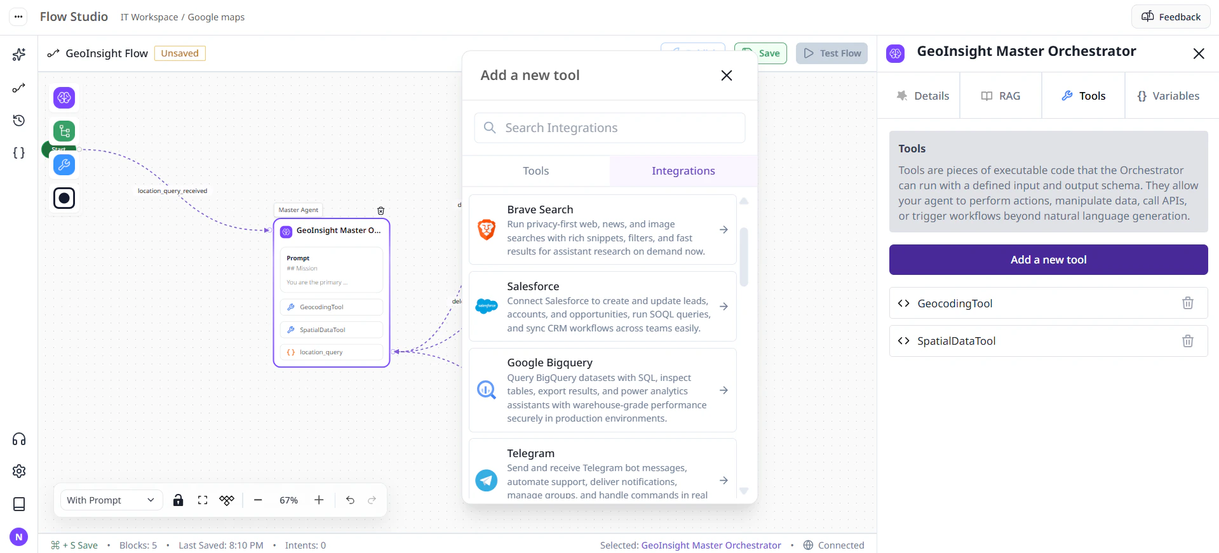The image size is (1219, 553).
Task: Add a tool block from blue wrench icon
Action: (x=64, y=165)
